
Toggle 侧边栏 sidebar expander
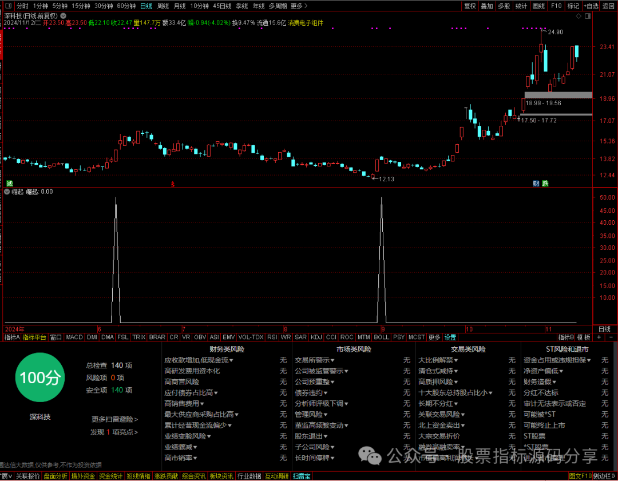[605, 476]
